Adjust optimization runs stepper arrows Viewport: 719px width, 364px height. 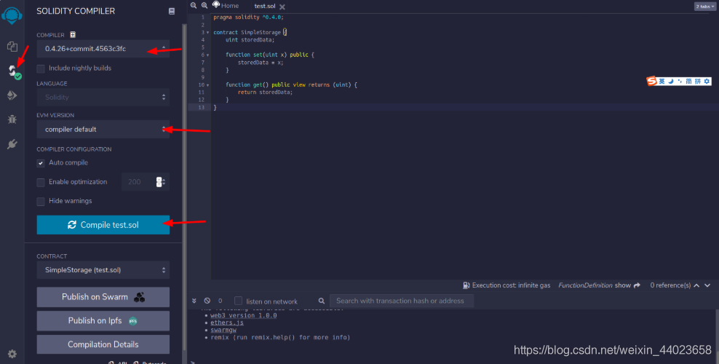point(160,182)
